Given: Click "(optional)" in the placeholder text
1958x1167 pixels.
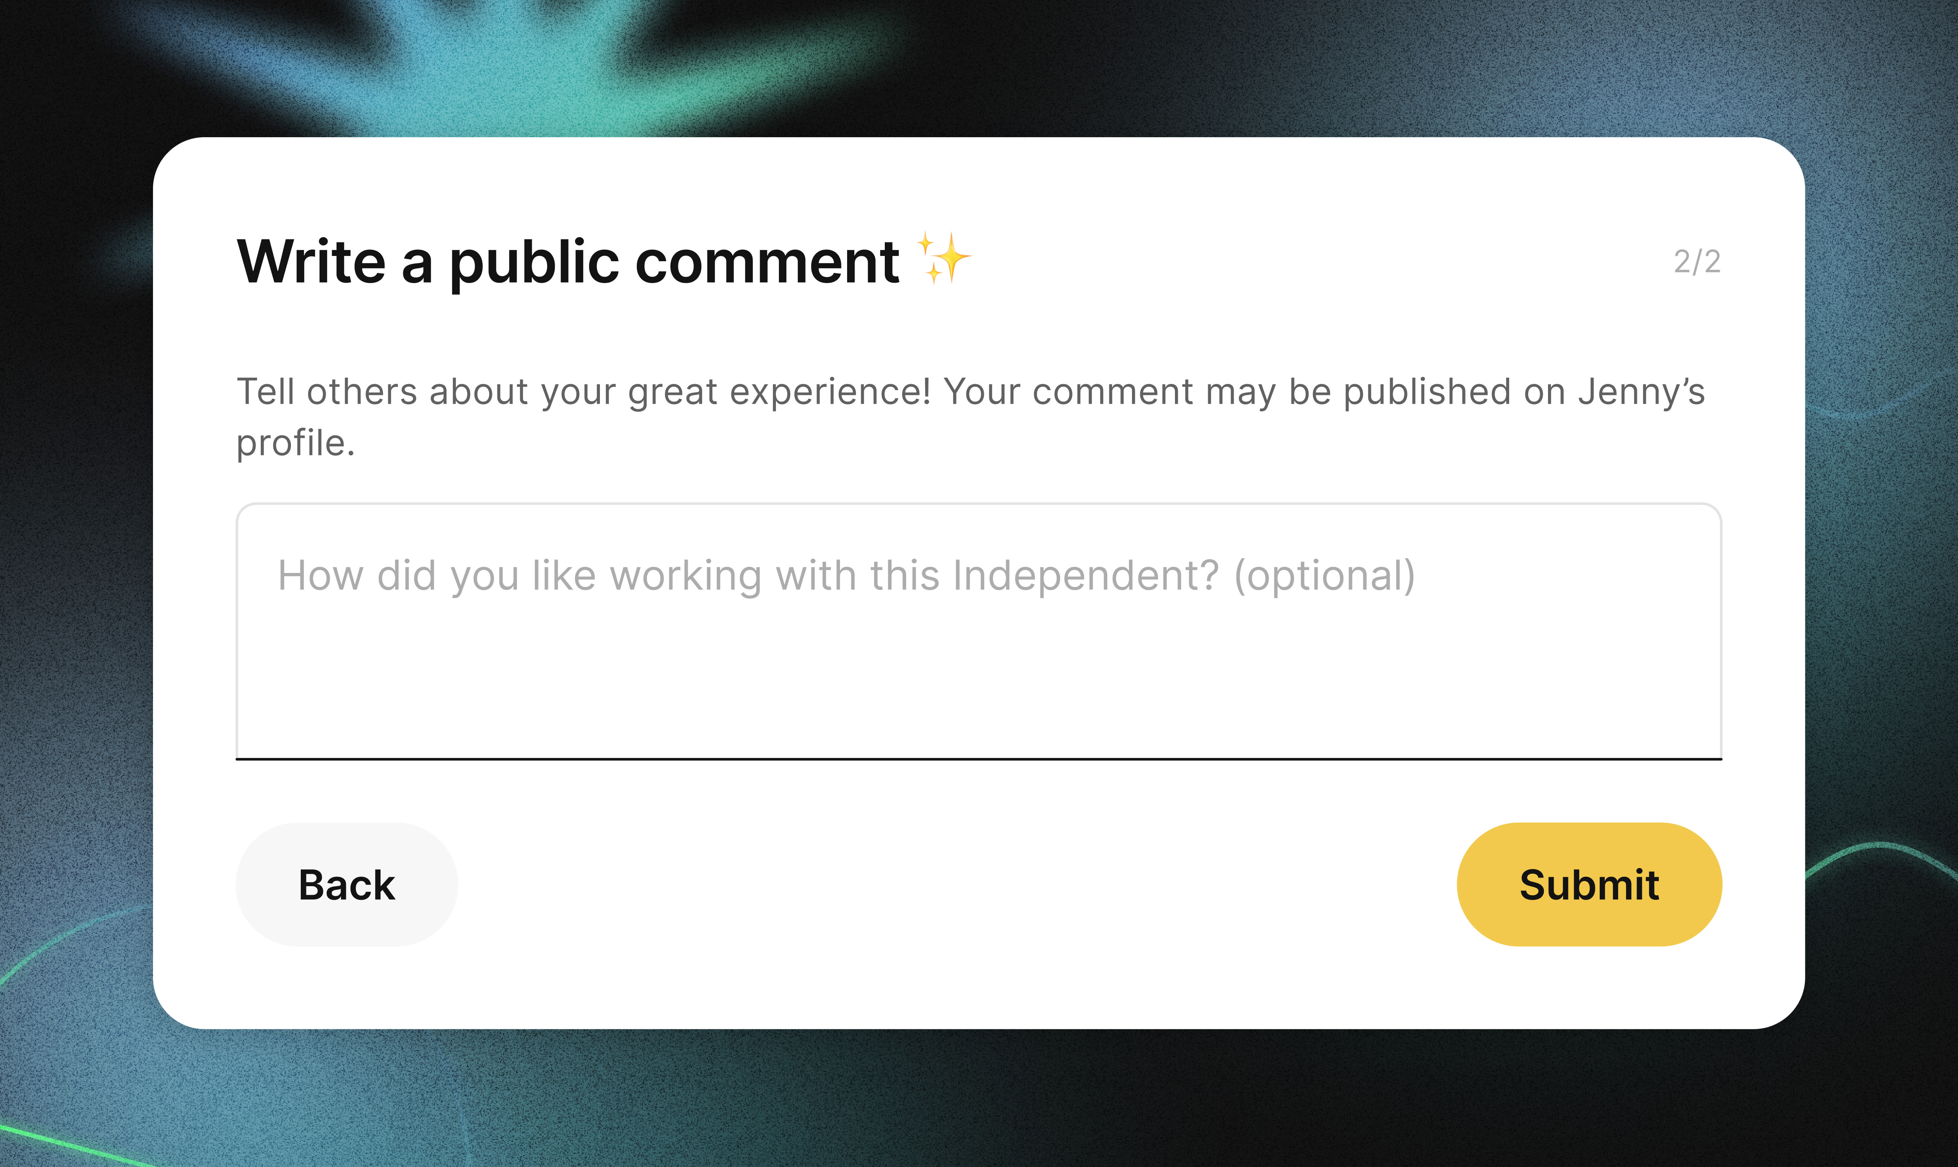Looking at the screenshot, I should [x=1325, y=576].
